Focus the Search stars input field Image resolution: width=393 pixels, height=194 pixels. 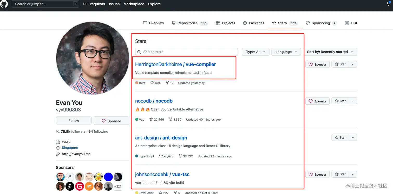coord(186,52)
